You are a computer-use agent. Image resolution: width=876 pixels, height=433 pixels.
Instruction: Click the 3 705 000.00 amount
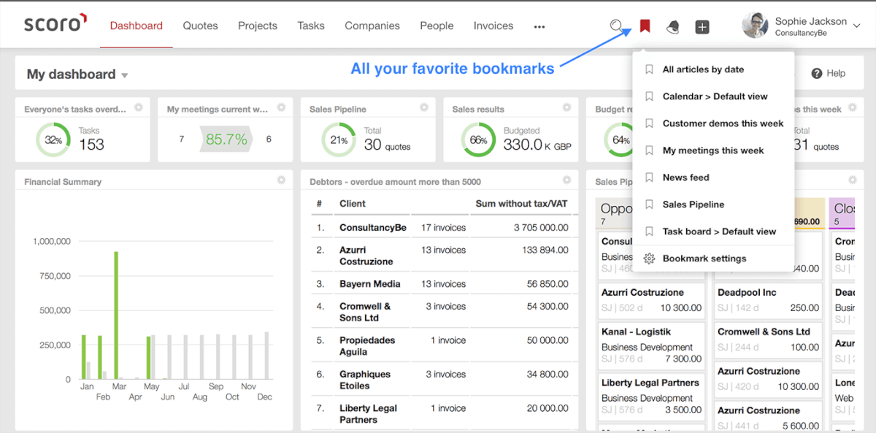coord(541,228)
